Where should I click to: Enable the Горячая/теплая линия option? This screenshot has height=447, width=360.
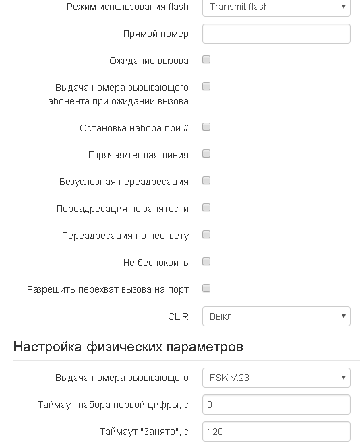click(x=206, y=153)
